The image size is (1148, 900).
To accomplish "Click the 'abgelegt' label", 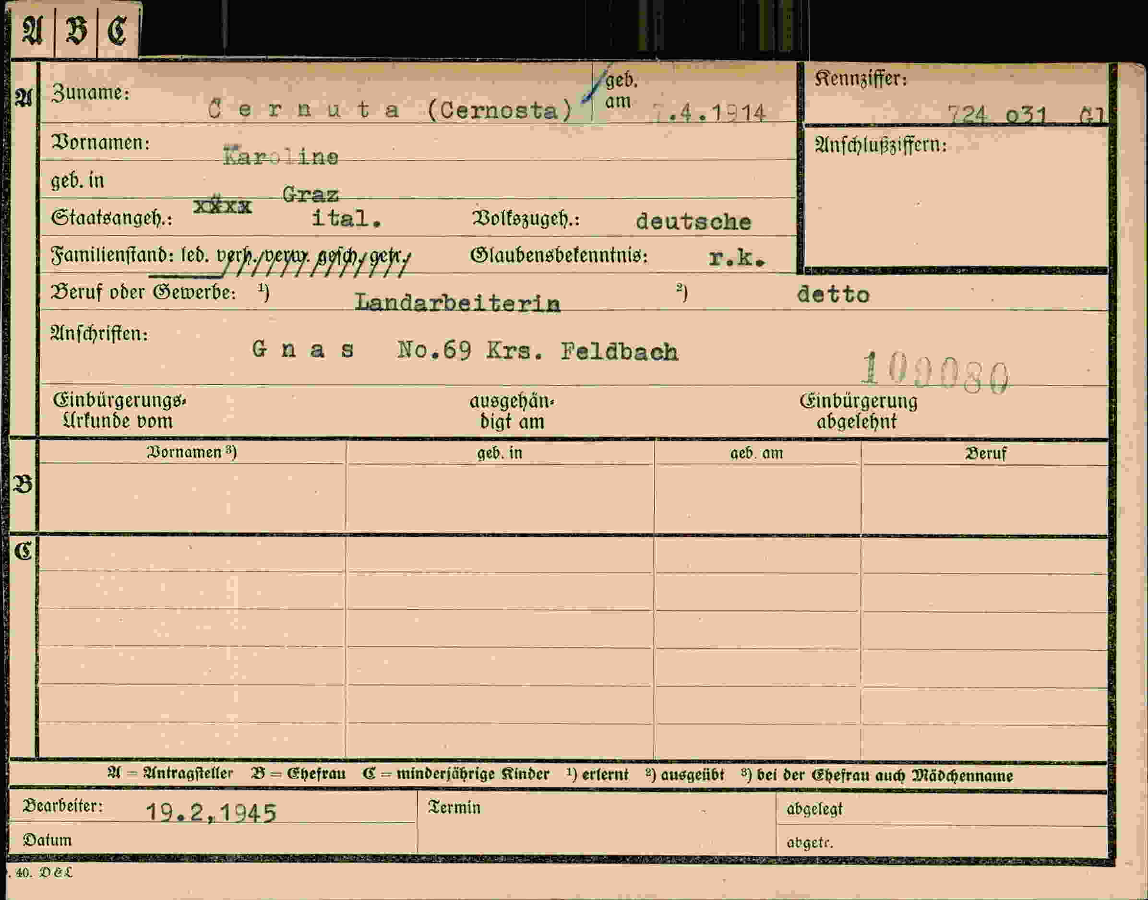I will 814,809.
